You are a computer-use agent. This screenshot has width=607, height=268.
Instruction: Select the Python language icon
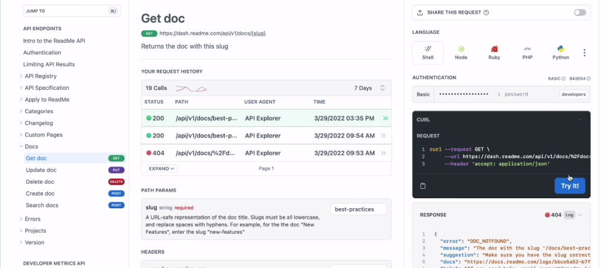pos(561,49)
